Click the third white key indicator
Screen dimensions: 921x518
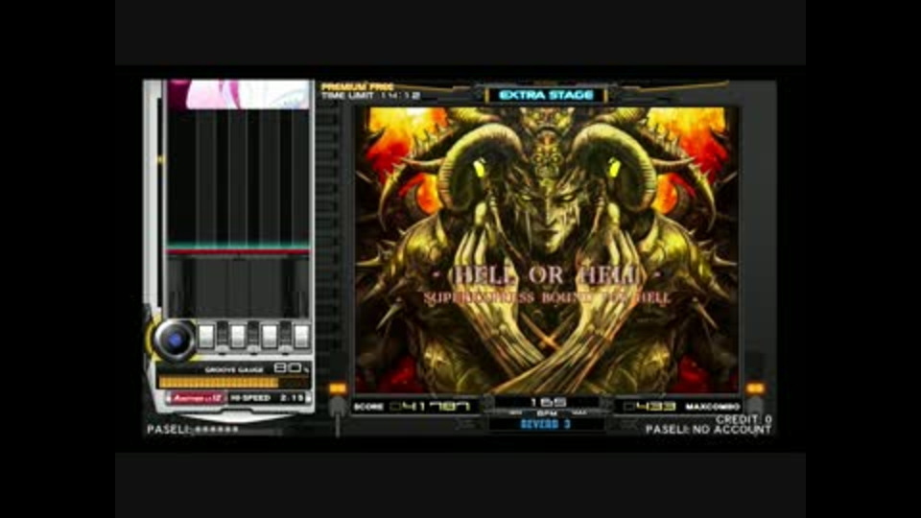coord(270,337)
